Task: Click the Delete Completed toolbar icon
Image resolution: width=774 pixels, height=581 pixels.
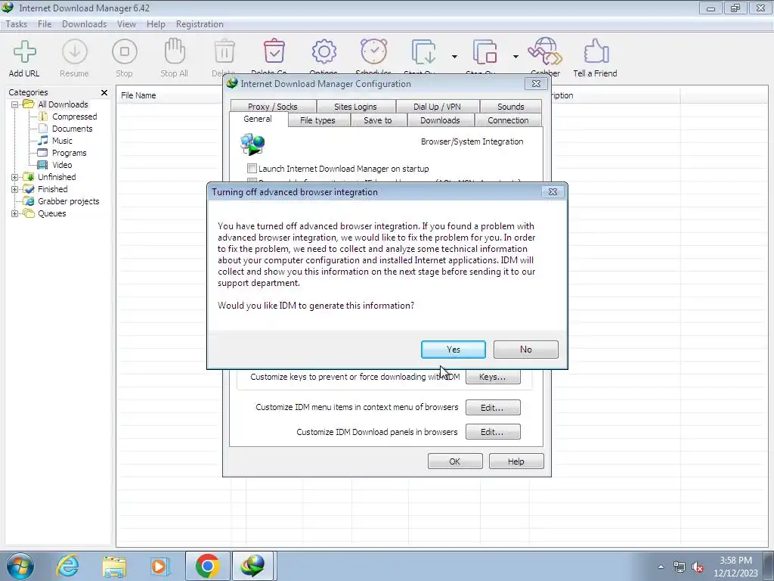Action: pos(274,51)
